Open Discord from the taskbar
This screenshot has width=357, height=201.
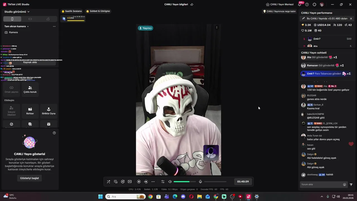pos(183,197)
